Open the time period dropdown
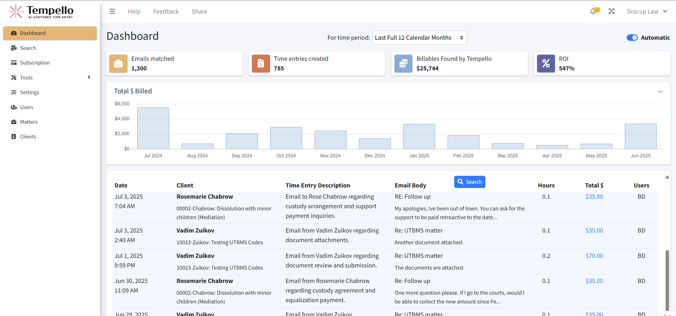 pyautogui.click(x=419, y=38)
